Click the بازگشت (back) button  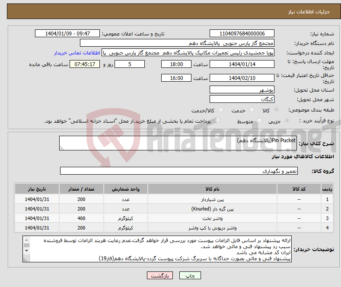(160, 275)
